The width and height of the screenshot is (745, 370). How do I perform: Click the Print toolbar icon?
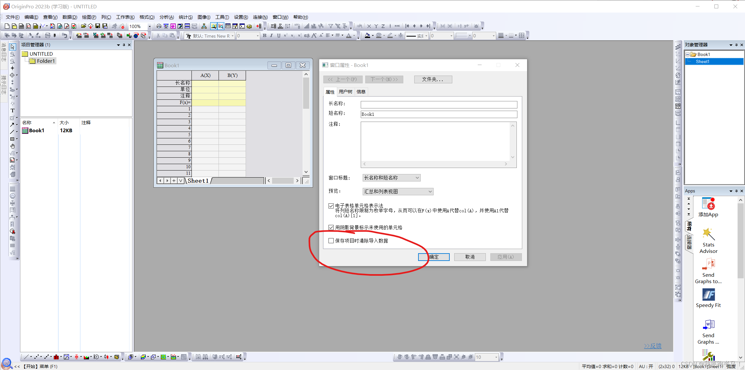click(x=159, y=26)
